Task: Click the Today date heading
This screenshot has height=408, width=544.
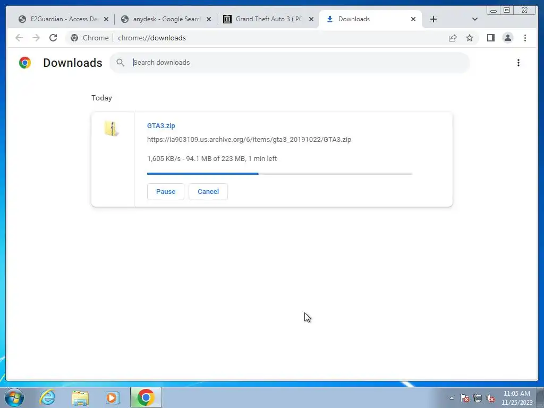Action: (101, 98)
